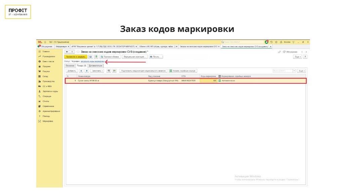The image size is (344, 193).
Task: Expand table search field dropdown arrow
Action: [294, 71]
